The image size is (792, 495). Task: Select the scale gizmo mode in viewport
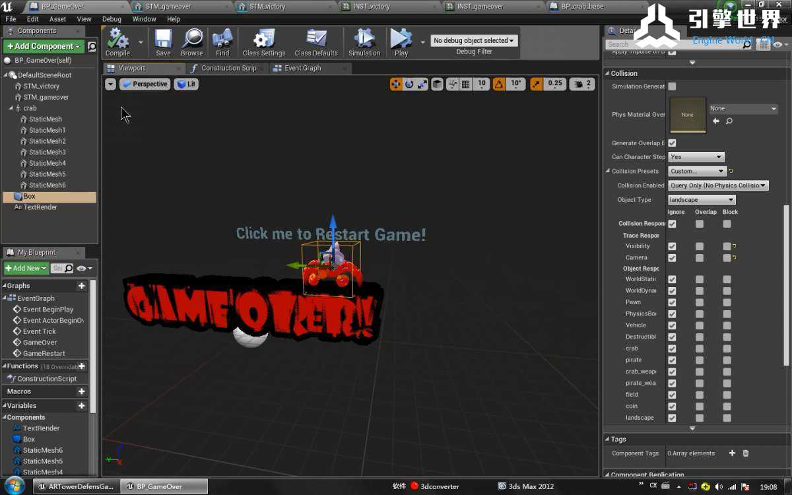click(422, 84)
